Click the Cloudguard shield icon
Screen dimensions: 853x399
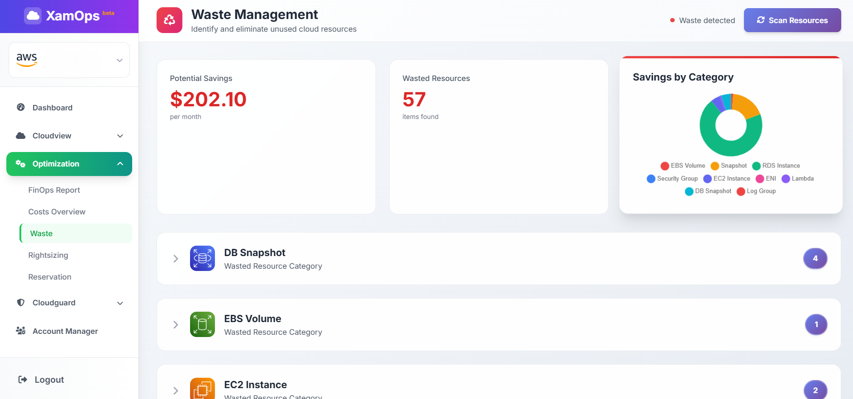pos(21,303)
